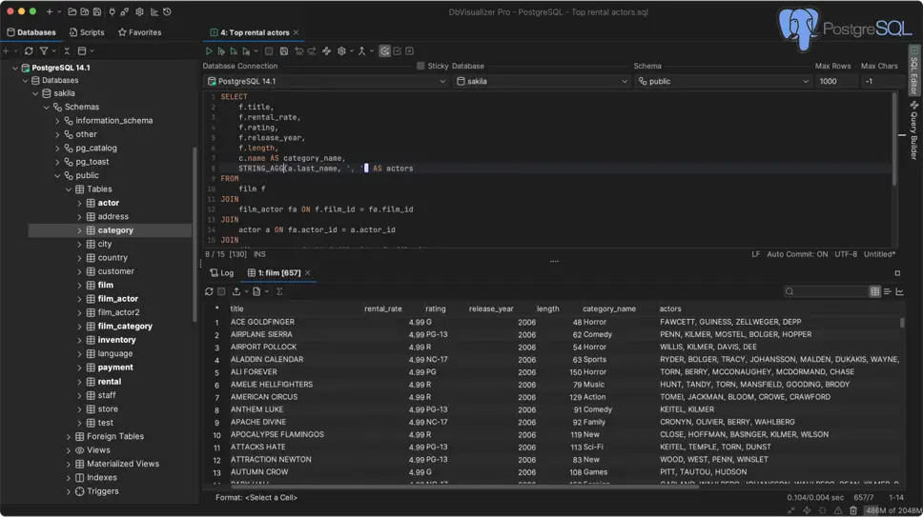This screenshot has width=923, height=517.
Task: Switch to the Databases tab
Action: point(31,32)
